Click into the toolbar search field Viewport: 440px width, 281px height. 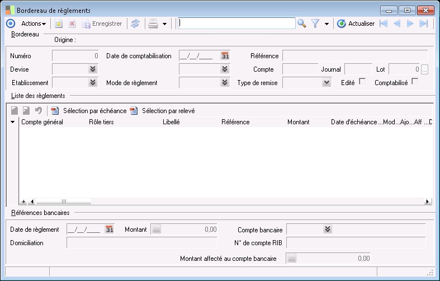coord(236,24)
